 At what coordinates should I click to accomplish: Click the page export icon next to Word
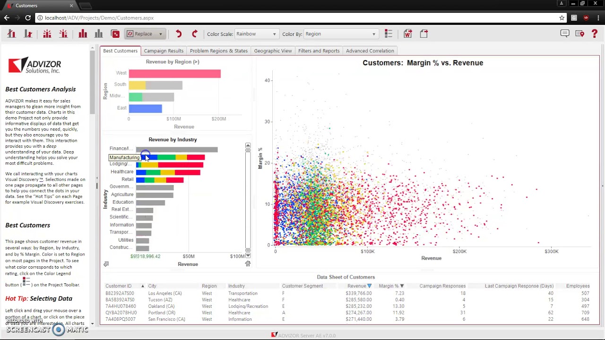(x=424, y=34)
